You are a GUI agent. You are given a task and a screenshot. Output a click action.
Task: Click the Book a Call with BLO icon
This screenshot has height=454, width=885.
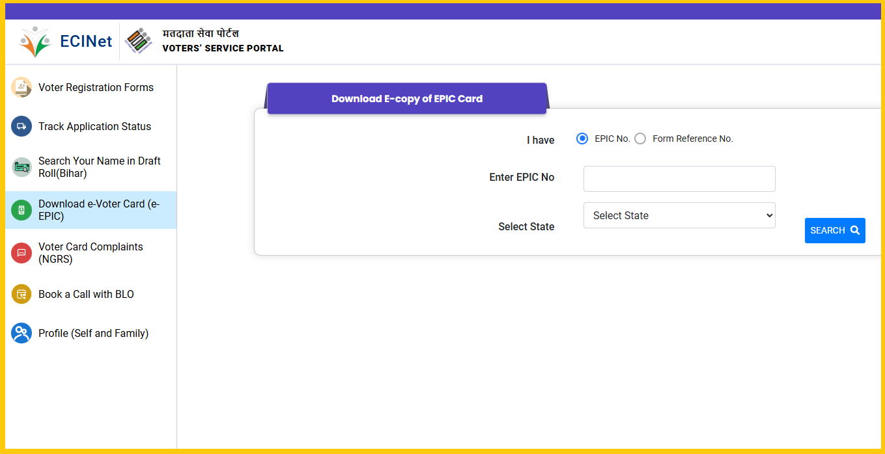pos(21,294)
